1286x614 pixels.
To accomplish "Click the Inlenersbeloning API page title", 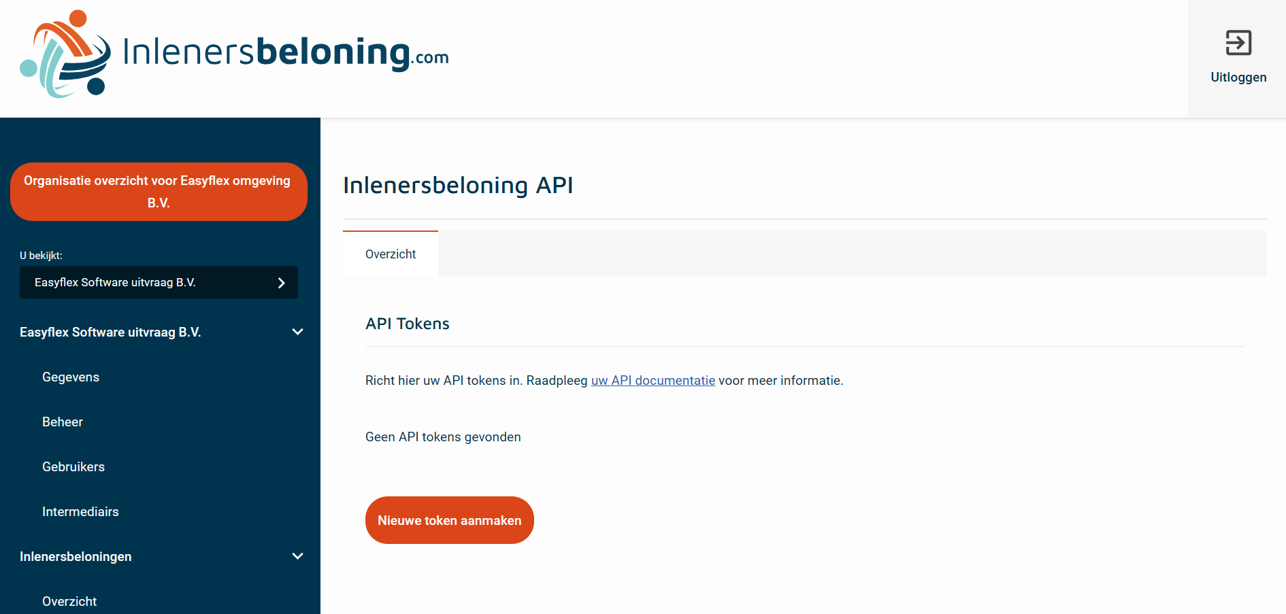I will click(x=458, y=185).
